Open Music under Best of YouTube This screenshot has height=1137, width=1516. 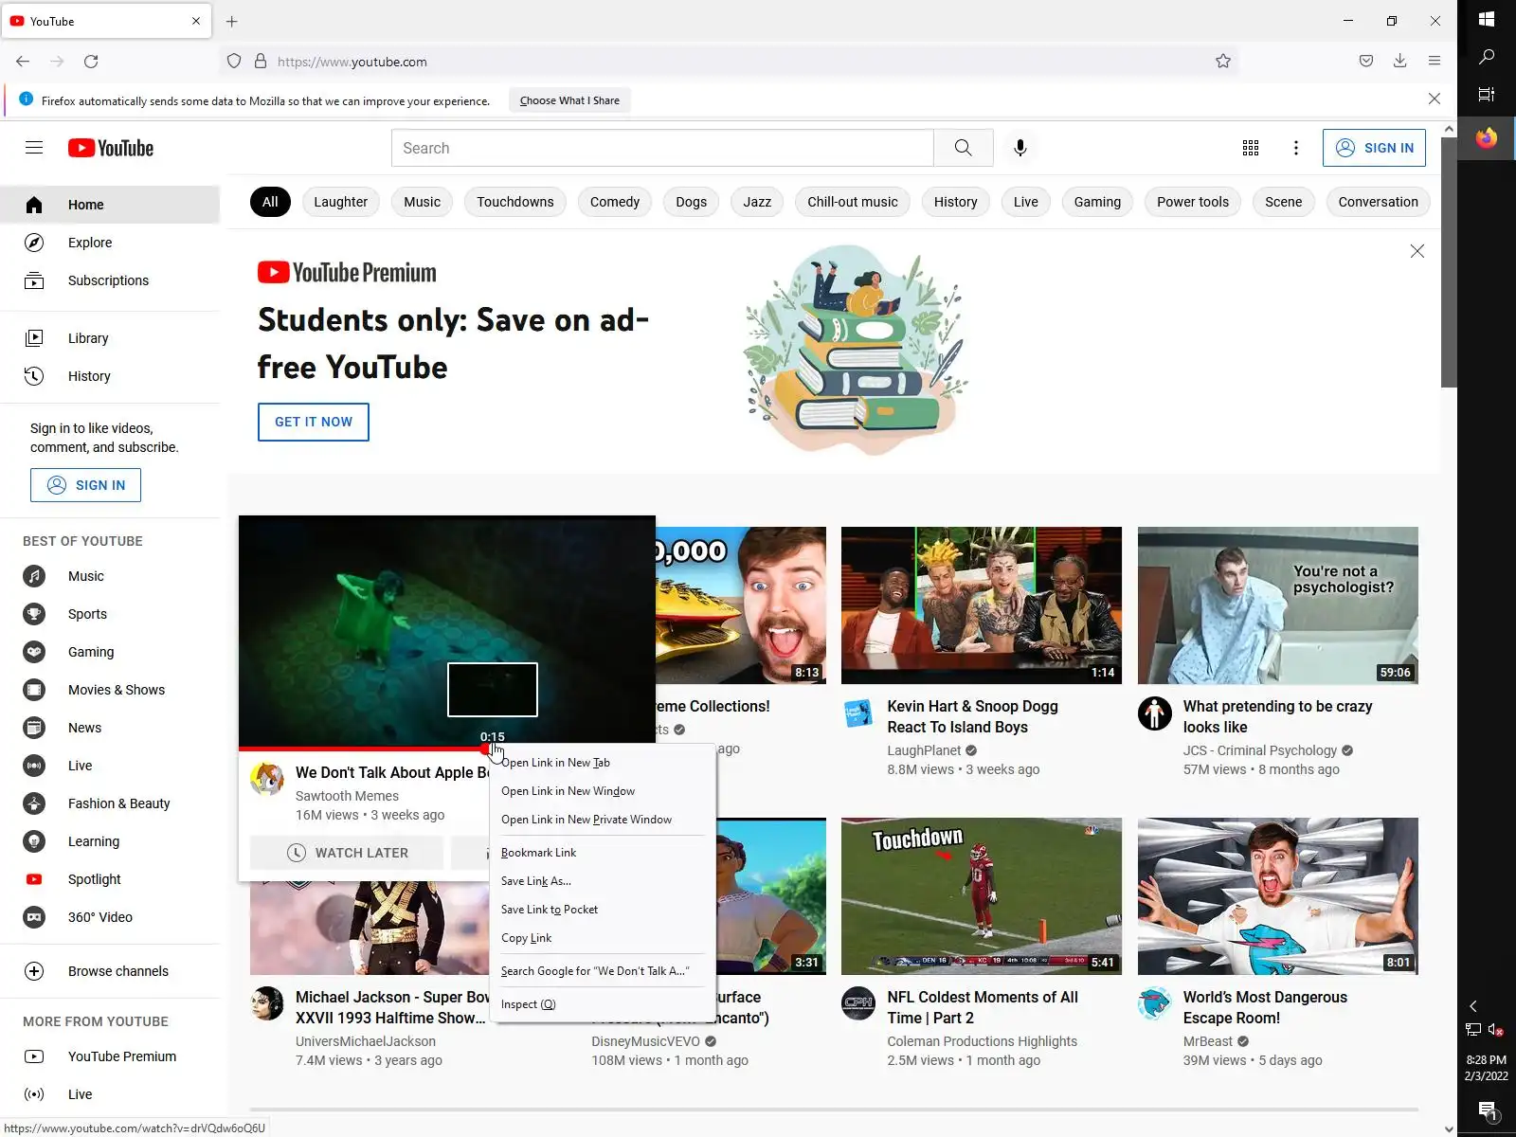click(x=110, y=576)
